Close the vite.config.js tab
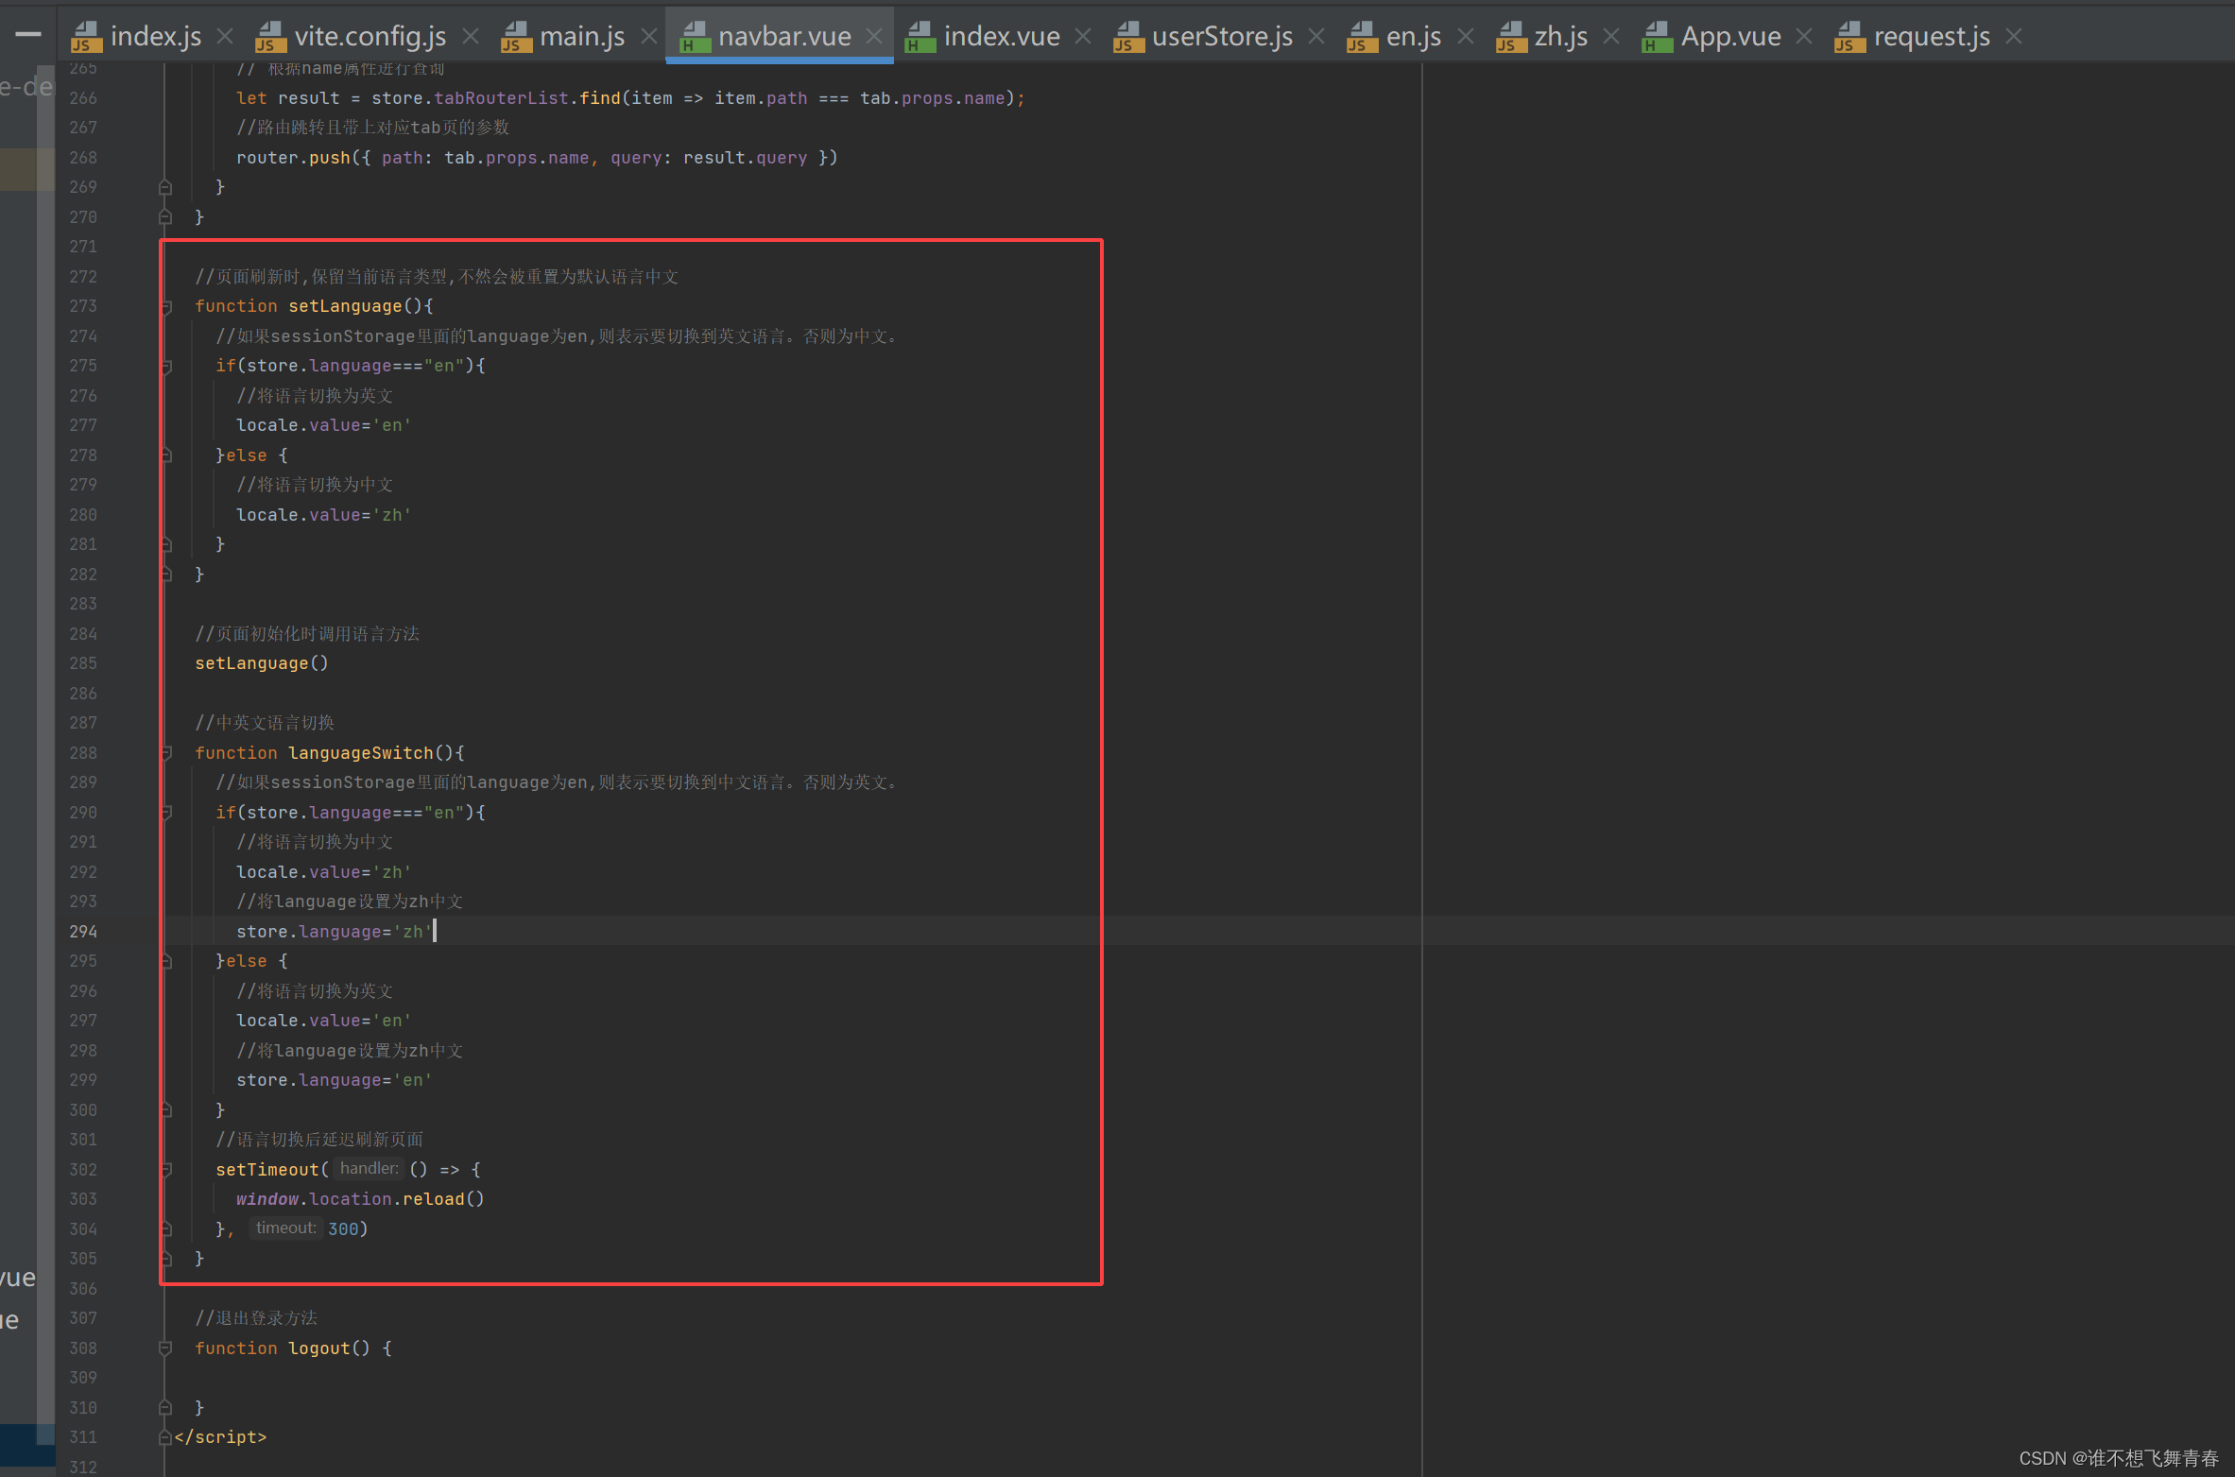The image size is (2235, 1477). tap(470, 36)
